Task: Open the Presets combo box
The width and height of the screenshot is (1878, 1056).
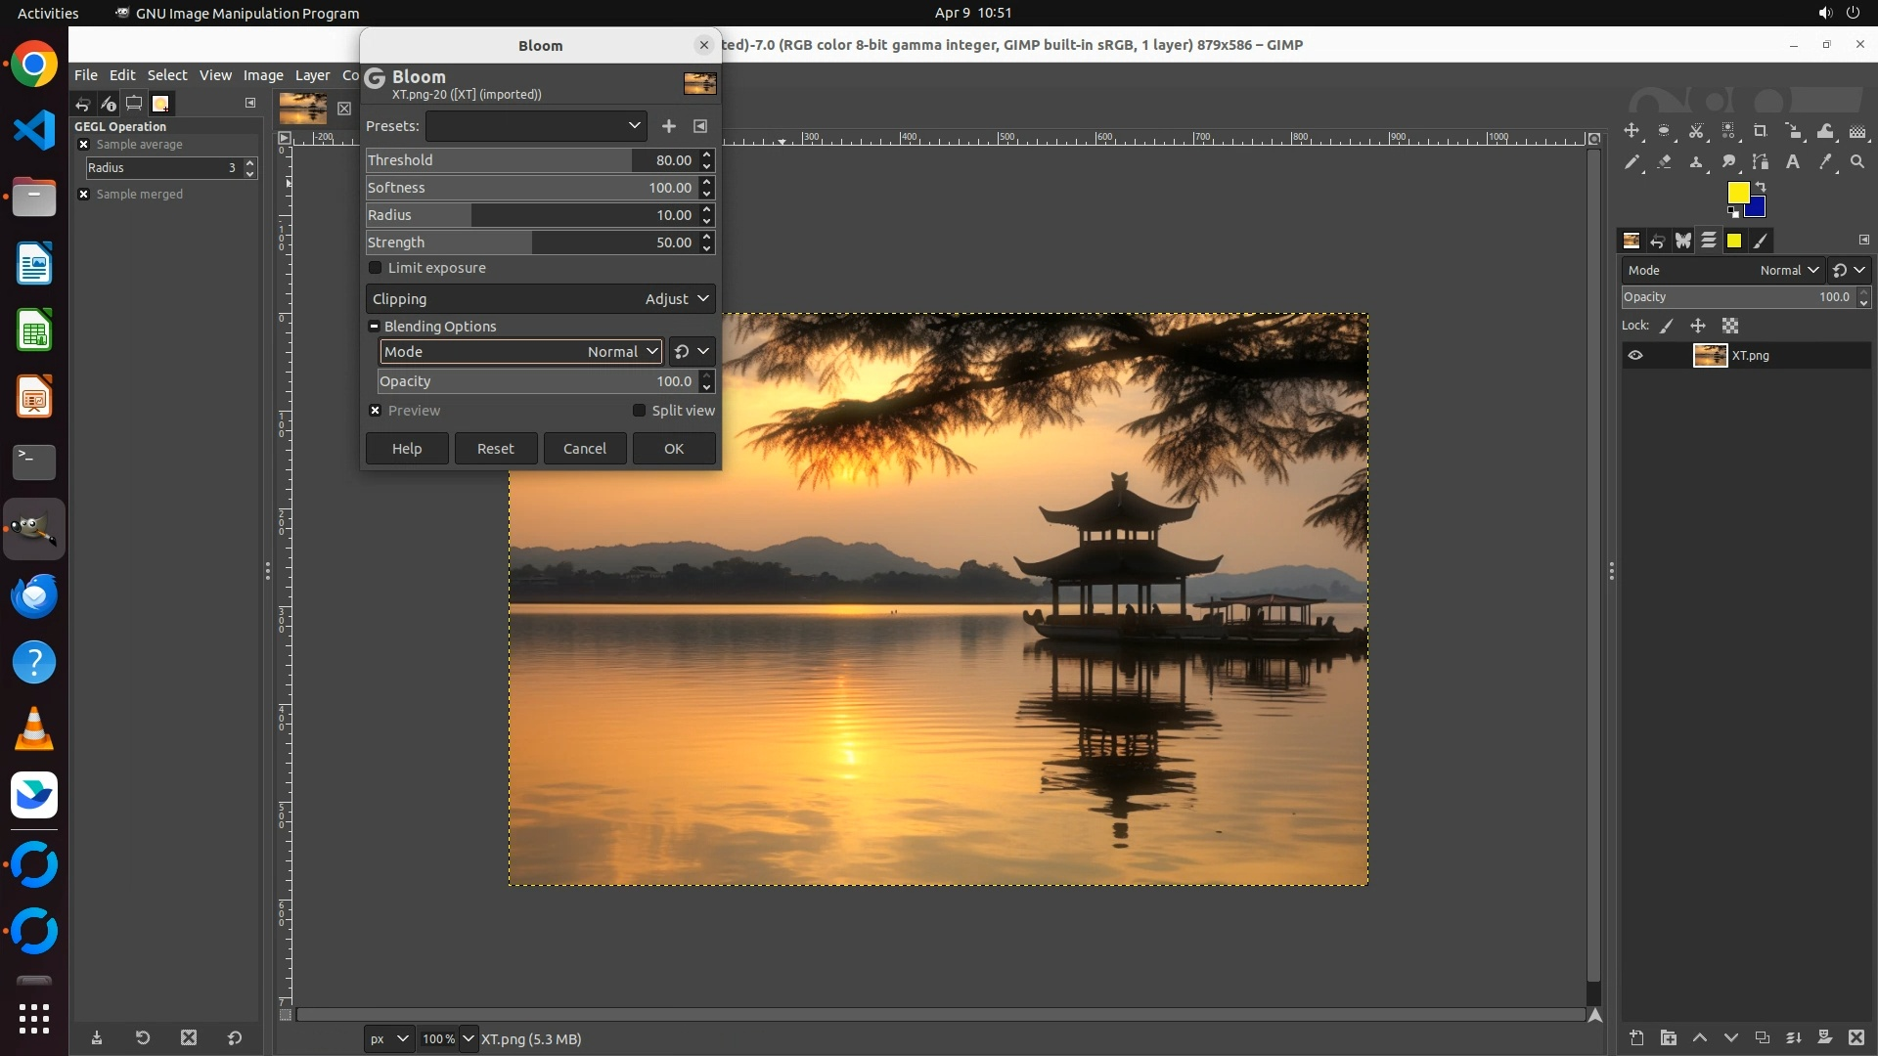Action: click(x=536, y=126)
